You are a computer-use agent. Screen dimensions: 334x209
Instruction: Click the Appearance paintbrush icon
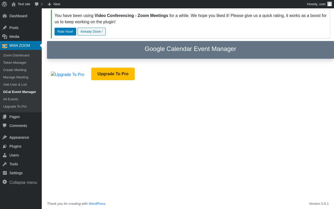[x=5, y=137]
